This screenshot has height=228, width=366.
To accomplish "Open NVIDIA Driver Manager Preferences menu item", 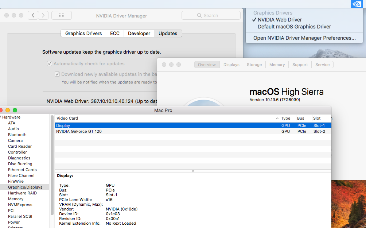I will (304, 38).
